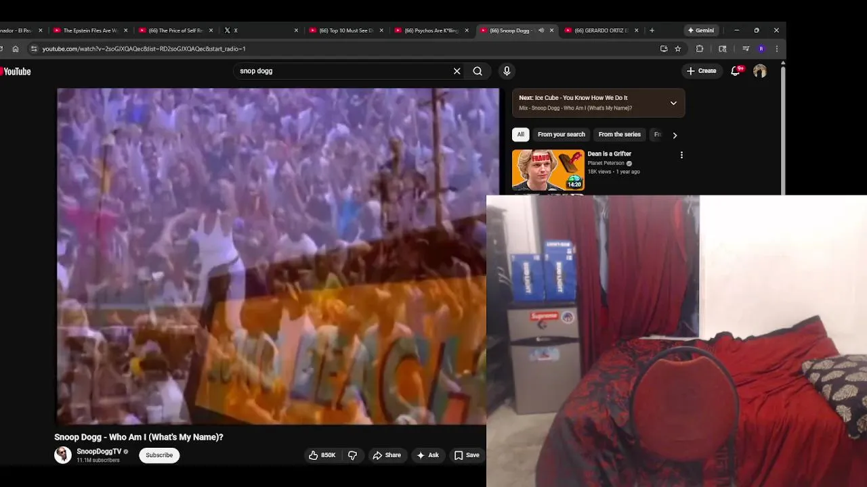Image resolution: width=867 pixels, height=487 pixels.
Task: Subscribe to SnoopDoggTV
Action: click(159, 455)
